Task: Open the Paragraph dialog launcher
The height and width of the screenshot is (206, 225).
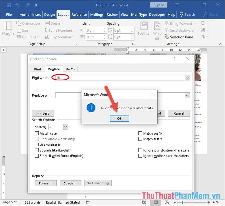Action: point(133,44)
